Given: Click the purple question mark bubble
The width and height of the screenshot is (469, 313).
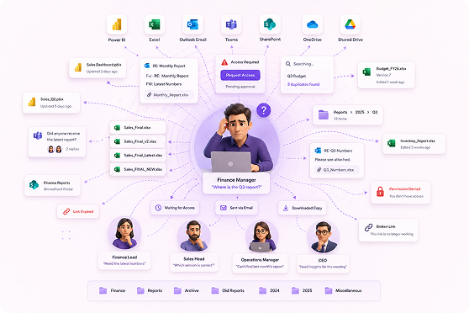Looking at the screenshot, I should click(x=264, y=110).
